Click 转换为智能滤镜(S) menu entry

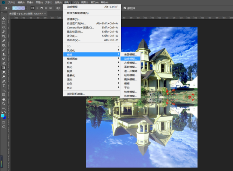point(78,13)
